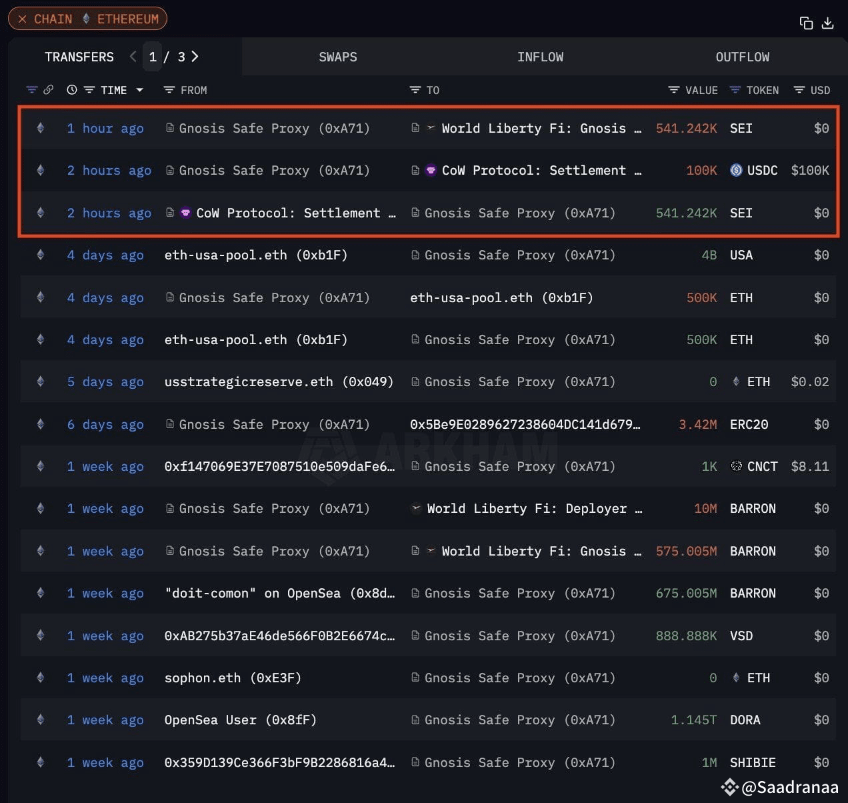Click the $100K USD value
The image size is (848, 803).
(x=810, y=170)
